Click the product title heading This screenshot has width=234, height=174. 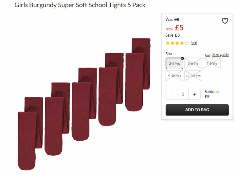tap(80, 5)
